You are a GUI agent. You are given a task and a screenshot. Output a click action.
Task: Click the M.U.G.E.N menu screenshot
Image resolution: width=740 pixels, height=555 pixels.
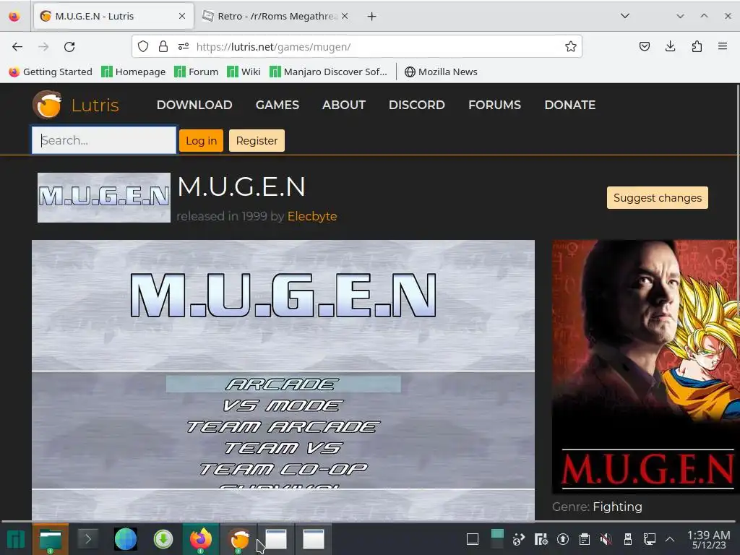pos(283,380)
